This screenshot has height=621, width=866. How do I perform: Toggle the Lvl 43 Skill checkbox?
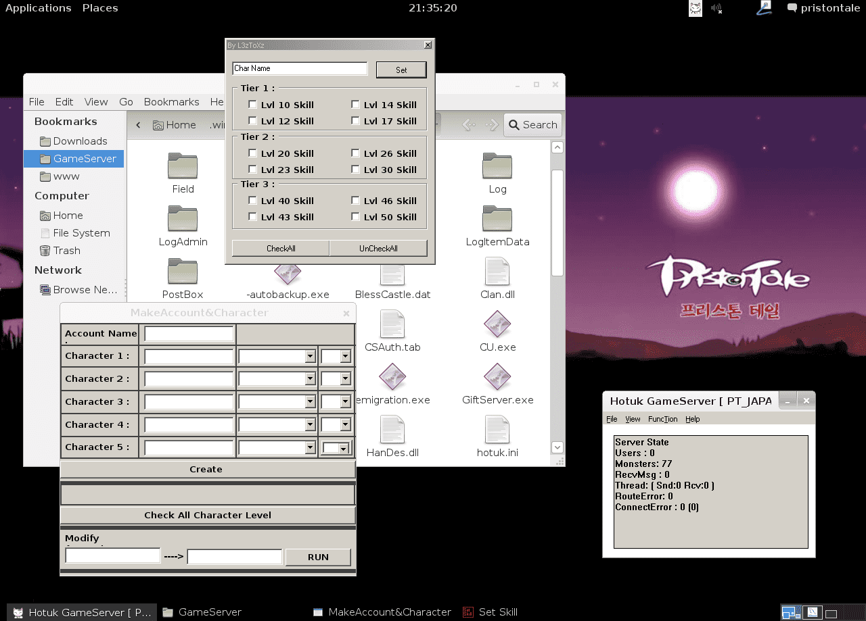pyautogui.click(x=252, y=217)
